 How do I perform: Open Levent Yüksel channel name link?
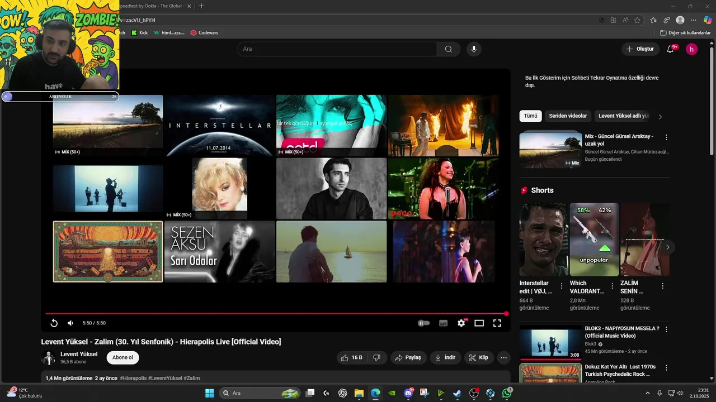(79, 354)
